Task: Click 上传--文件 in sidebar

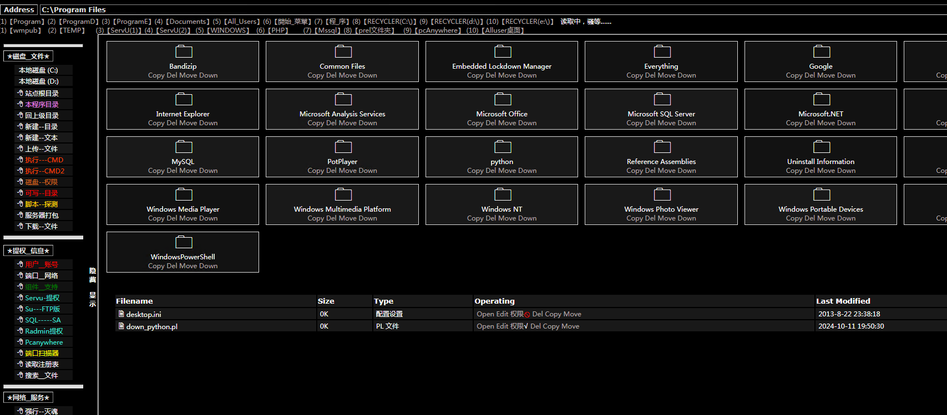Action: point(42,149)
